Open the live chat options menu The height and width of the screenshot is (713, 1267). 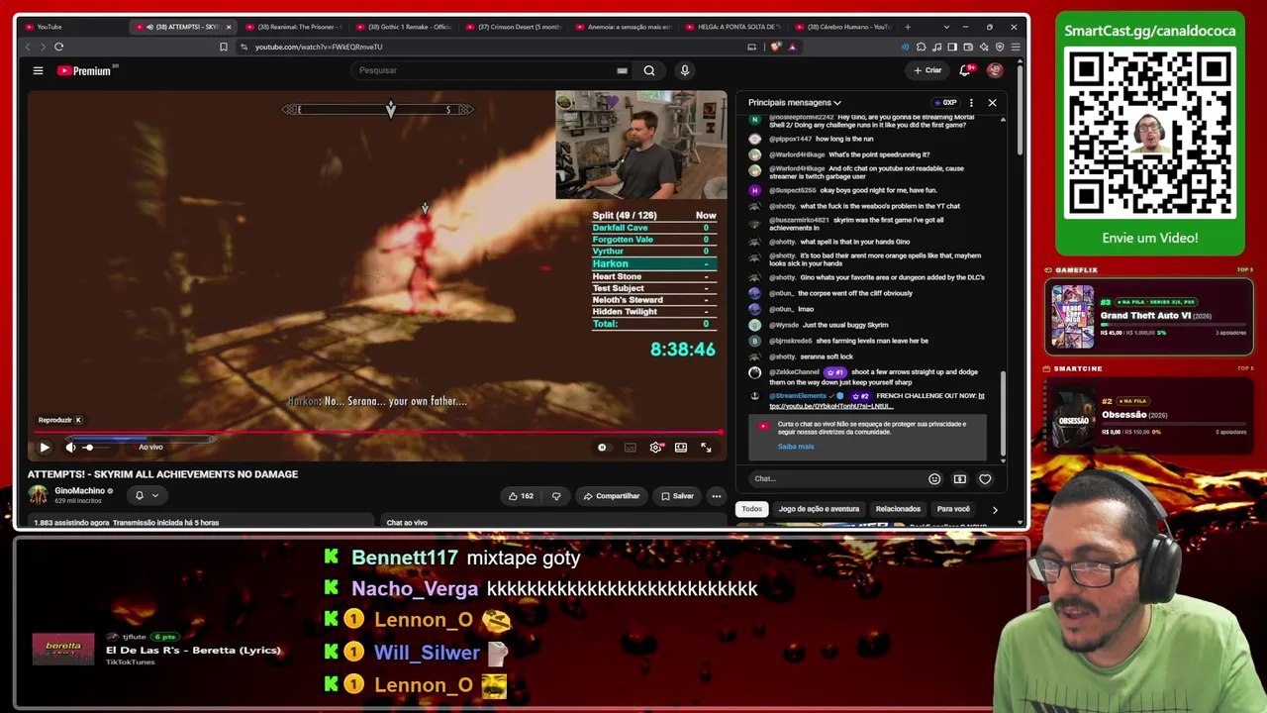971,103
